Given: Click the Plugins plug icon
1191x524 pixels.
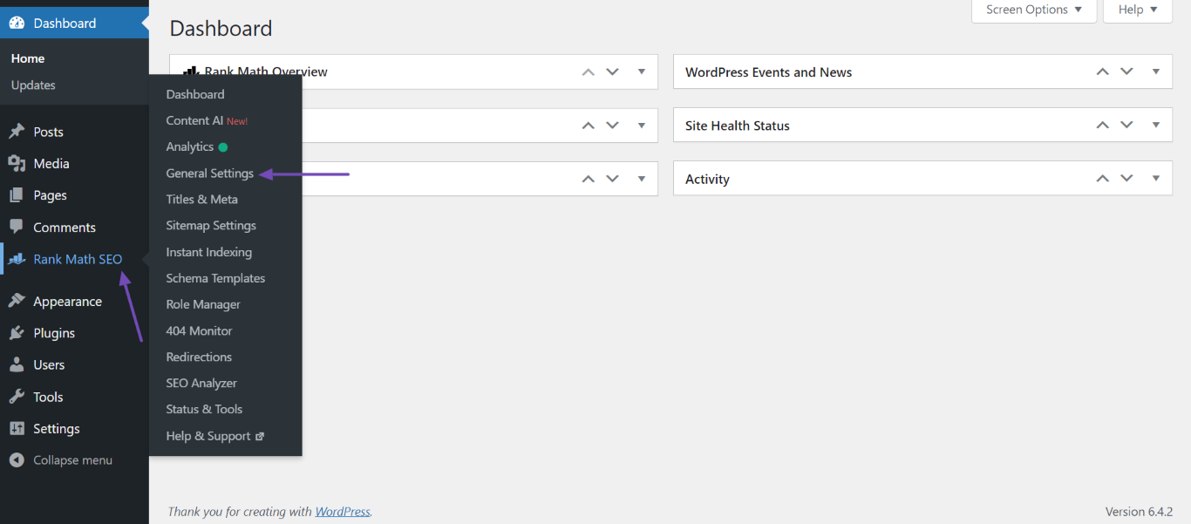Looking at the screenshot, I should [x=17, y=333].
